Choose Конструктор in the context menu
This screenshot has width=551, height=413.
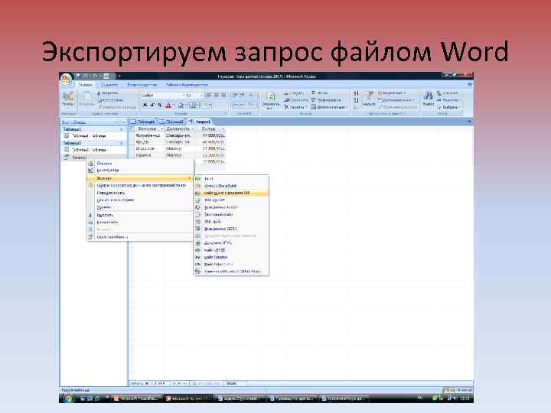140,171
